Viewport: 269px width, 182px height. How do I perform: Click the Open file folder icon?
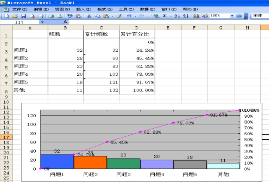(x=15, y=16)
